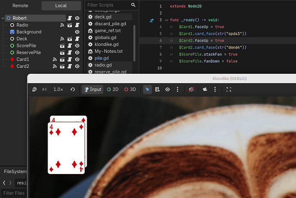
Task: Open the script icon on Deck node
Action: [x=77, y=39]
